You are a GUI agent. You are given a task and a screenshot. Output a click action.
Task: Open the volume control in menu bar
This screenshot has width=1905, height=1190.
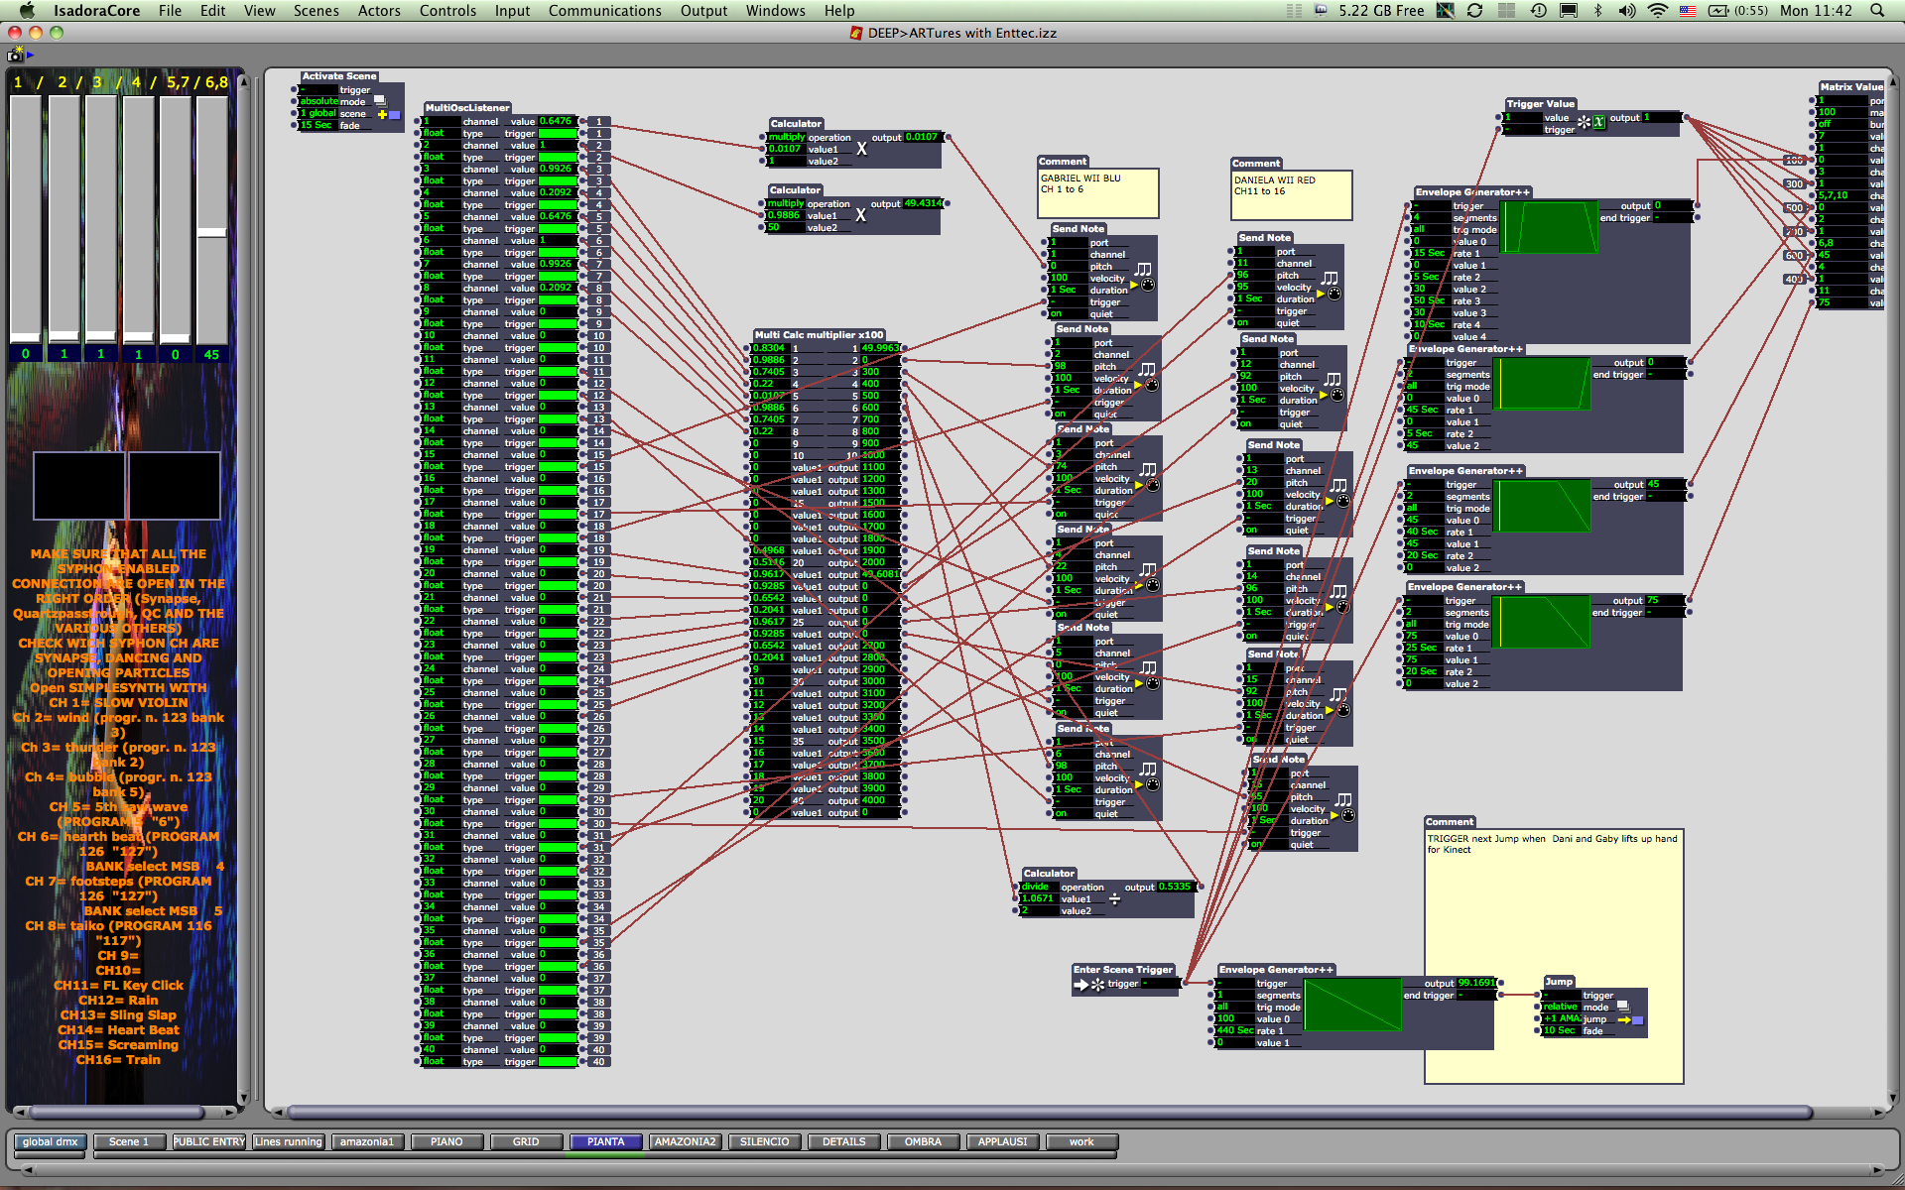coord(1627,10)
